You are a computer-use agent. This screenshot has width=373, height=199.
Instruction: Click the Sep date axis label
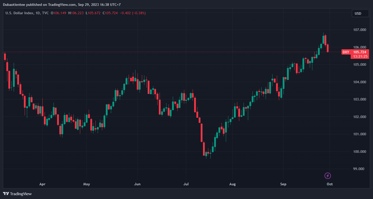[283, 184]
